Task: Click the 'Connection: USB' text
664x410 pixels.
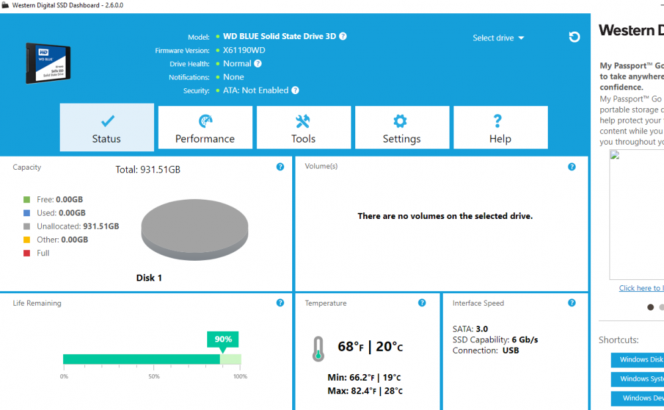Action: (x=486, y=350)
